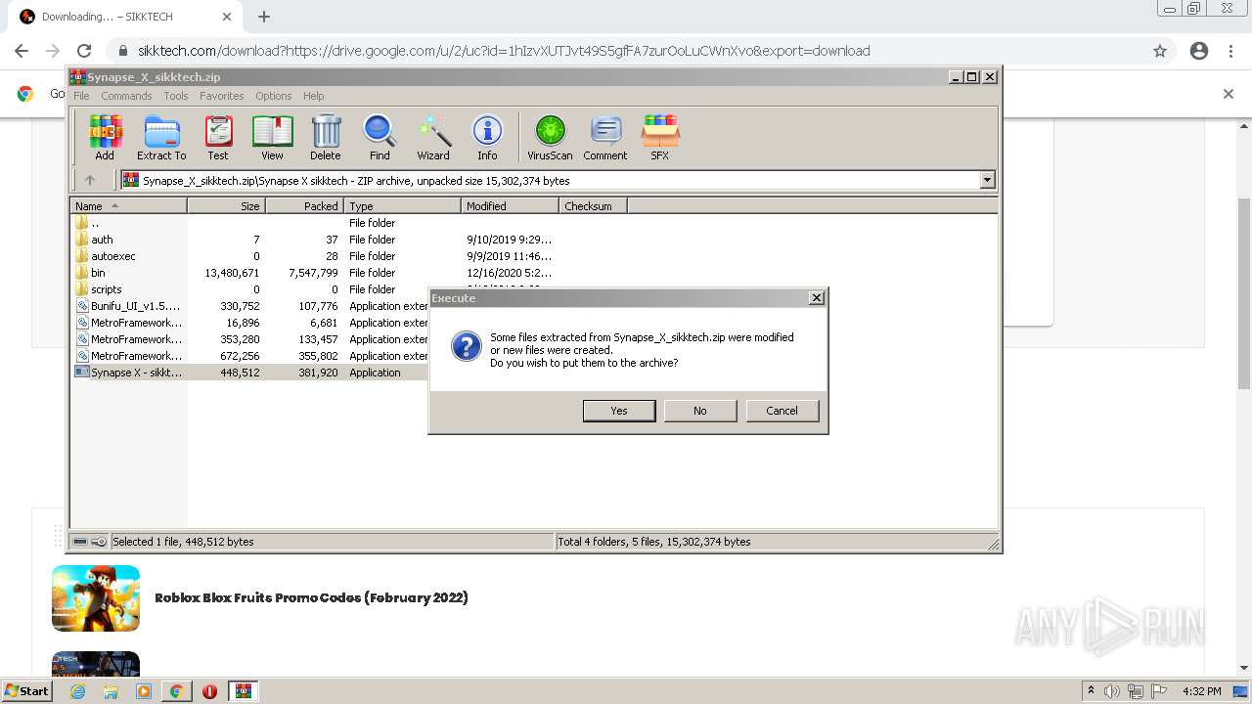Click the Opera icon on the taskbar
The width and height of the screenshot is (1252, 704).
coord(209,691)
